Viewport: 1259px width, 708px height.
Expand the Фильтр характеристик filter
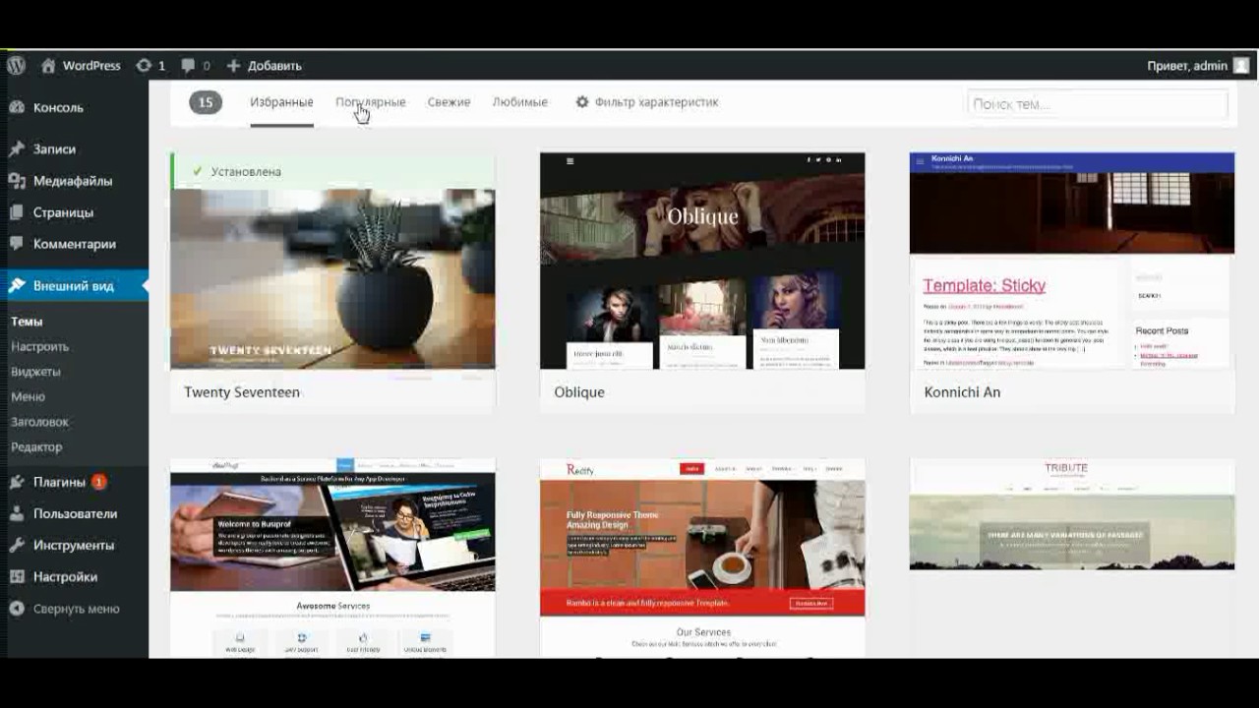(x=647, y=102)
